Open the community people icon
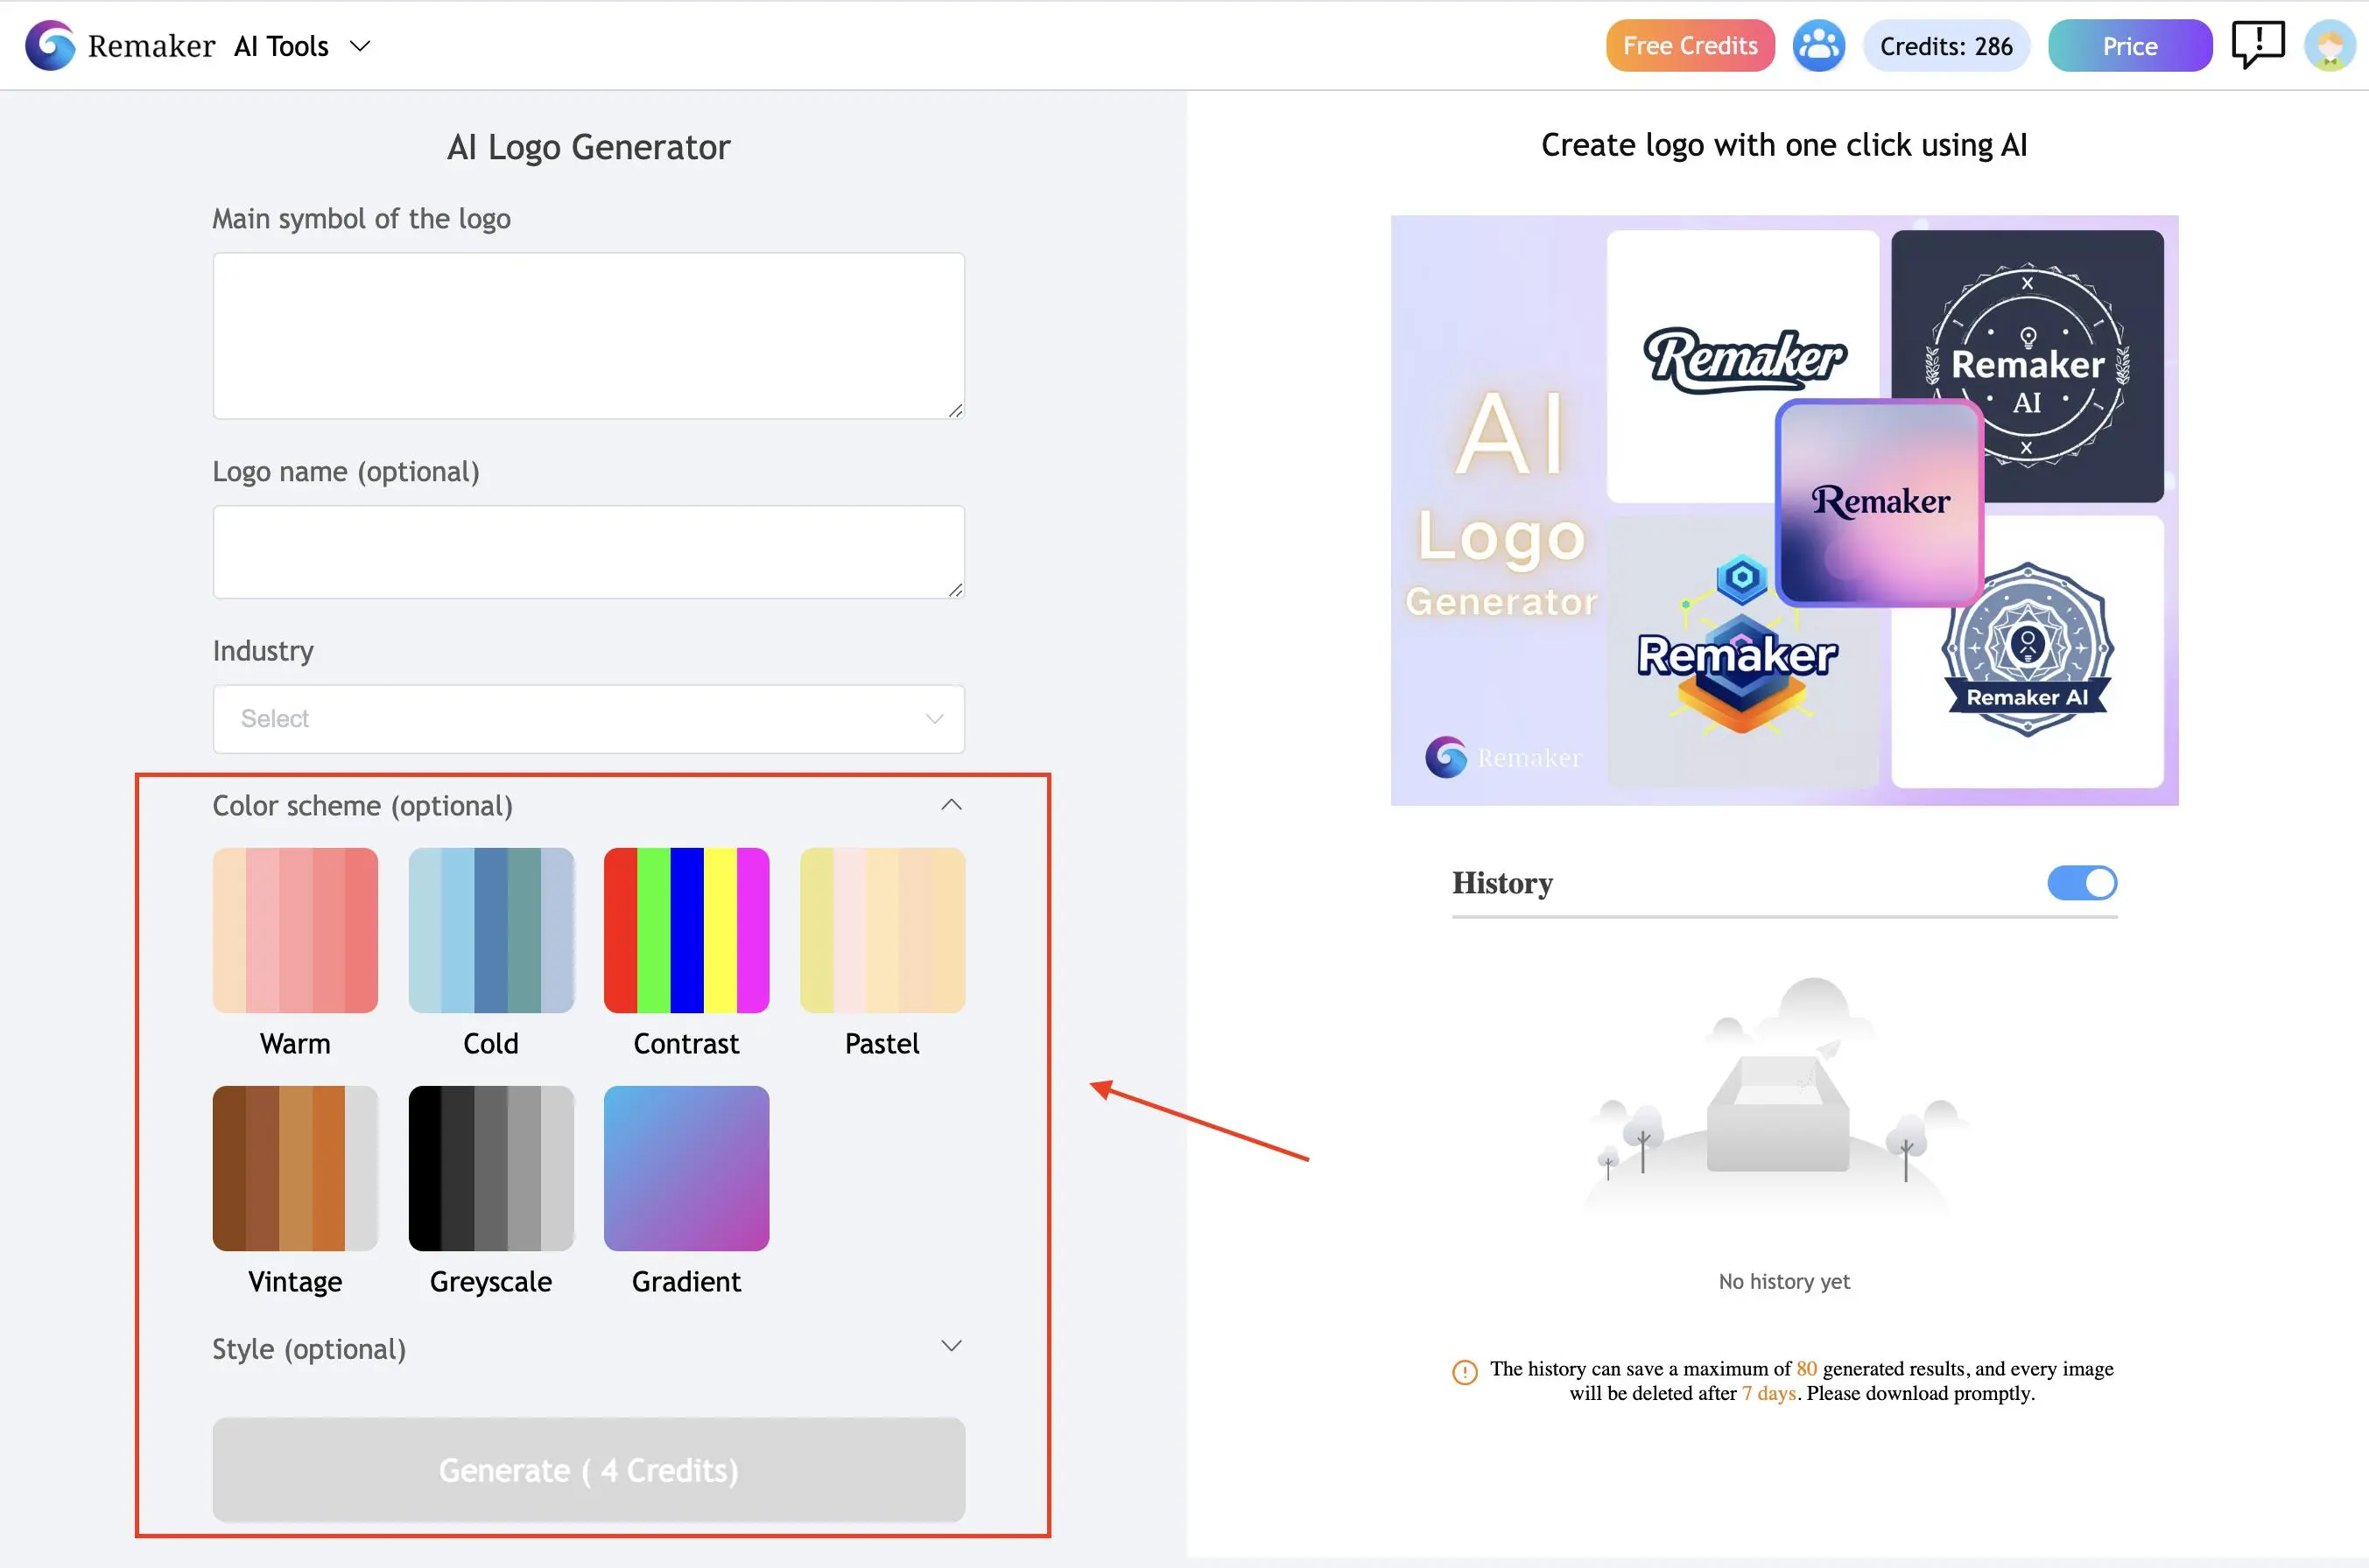Screen dimensions: 2369x1568 1817,46
